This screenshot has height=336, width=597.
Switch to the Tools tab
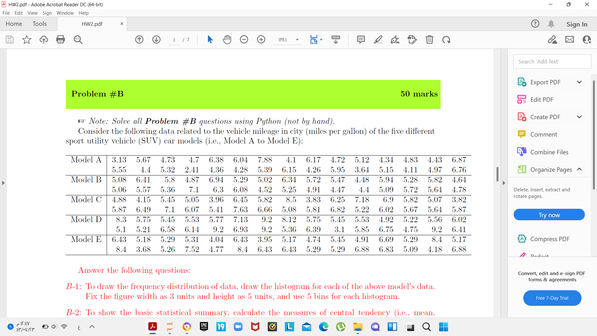(39, 24)
